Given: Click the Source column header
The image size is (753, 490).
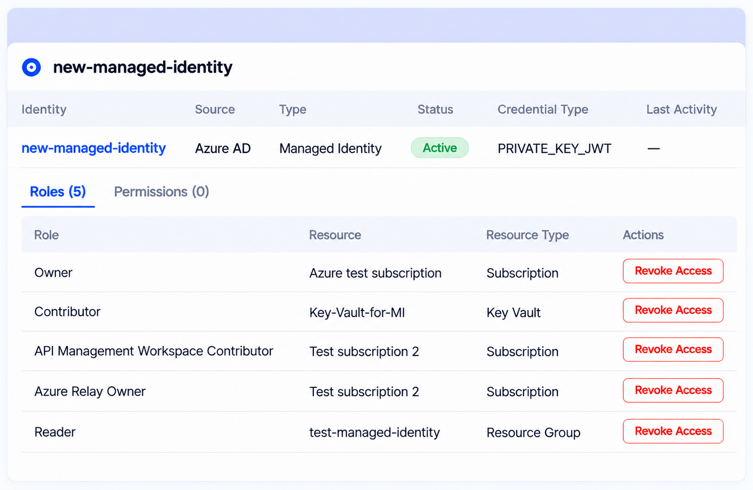Looking at the screenshot, I should [215, 109].
